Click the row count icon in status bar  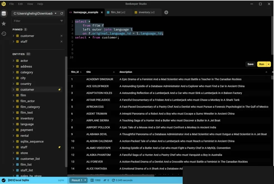click(92, 180)
